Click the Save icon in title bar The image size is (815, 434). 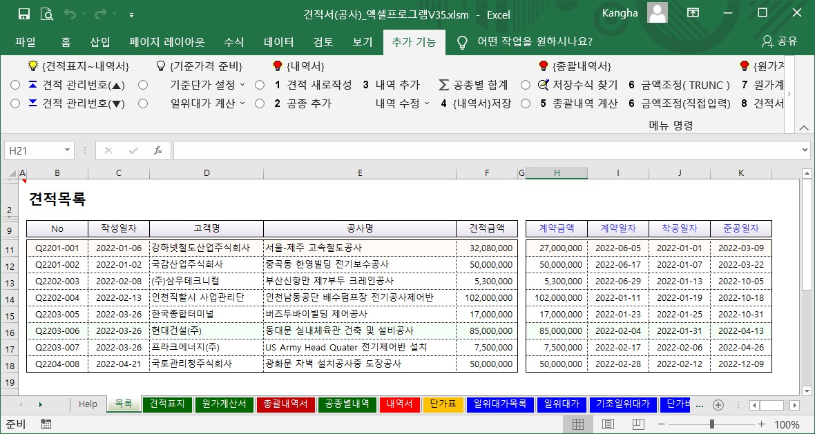(24, 14)
